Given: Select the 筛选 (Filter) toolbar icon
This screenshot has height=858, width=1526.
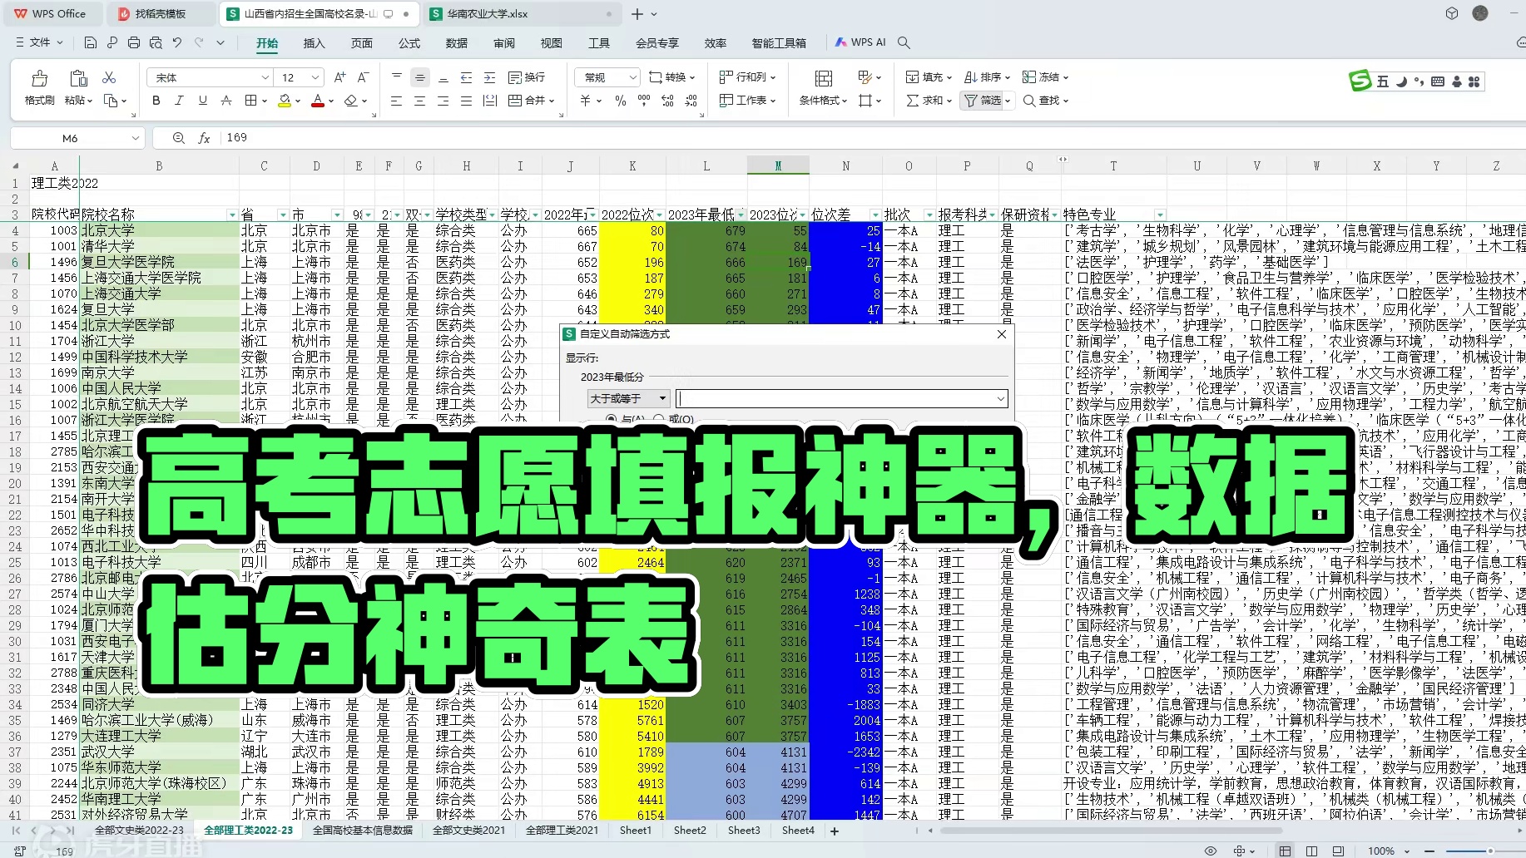Looking at the screenshot, I should pos(982,101).
